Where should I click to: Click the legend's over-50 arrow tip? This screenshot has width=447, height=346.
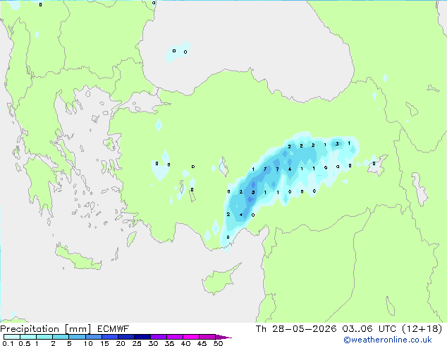pos(223,337)
